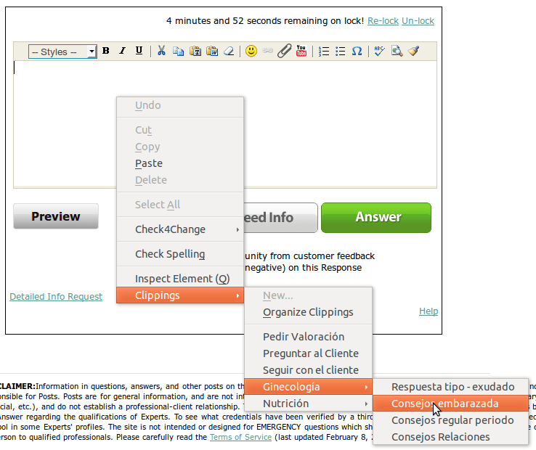Viewport: 536px width, 450px height.
Task: Toggle bold formatting in the editor toolbar
Action: [106, 51]
